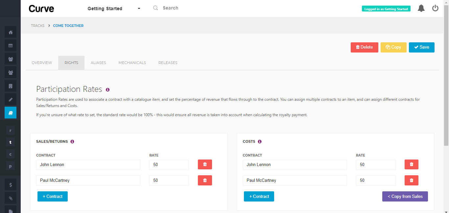Save the Come Together track changes
449x213 pixels.
point(422,47)
